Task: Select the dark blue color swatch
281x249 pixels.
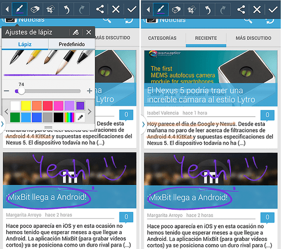Action: pyautogui.click(x=37, y=118)
